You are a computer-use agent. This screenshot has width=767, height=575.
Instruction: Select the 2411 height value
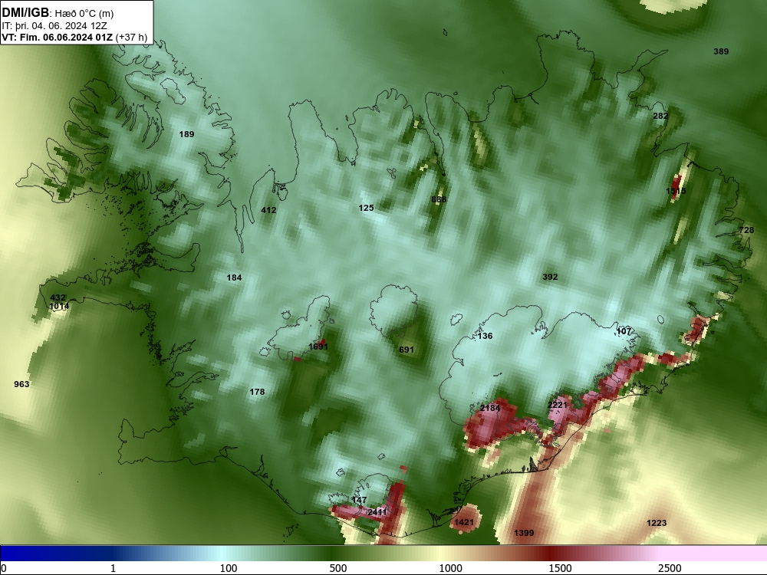click(377, 512)
